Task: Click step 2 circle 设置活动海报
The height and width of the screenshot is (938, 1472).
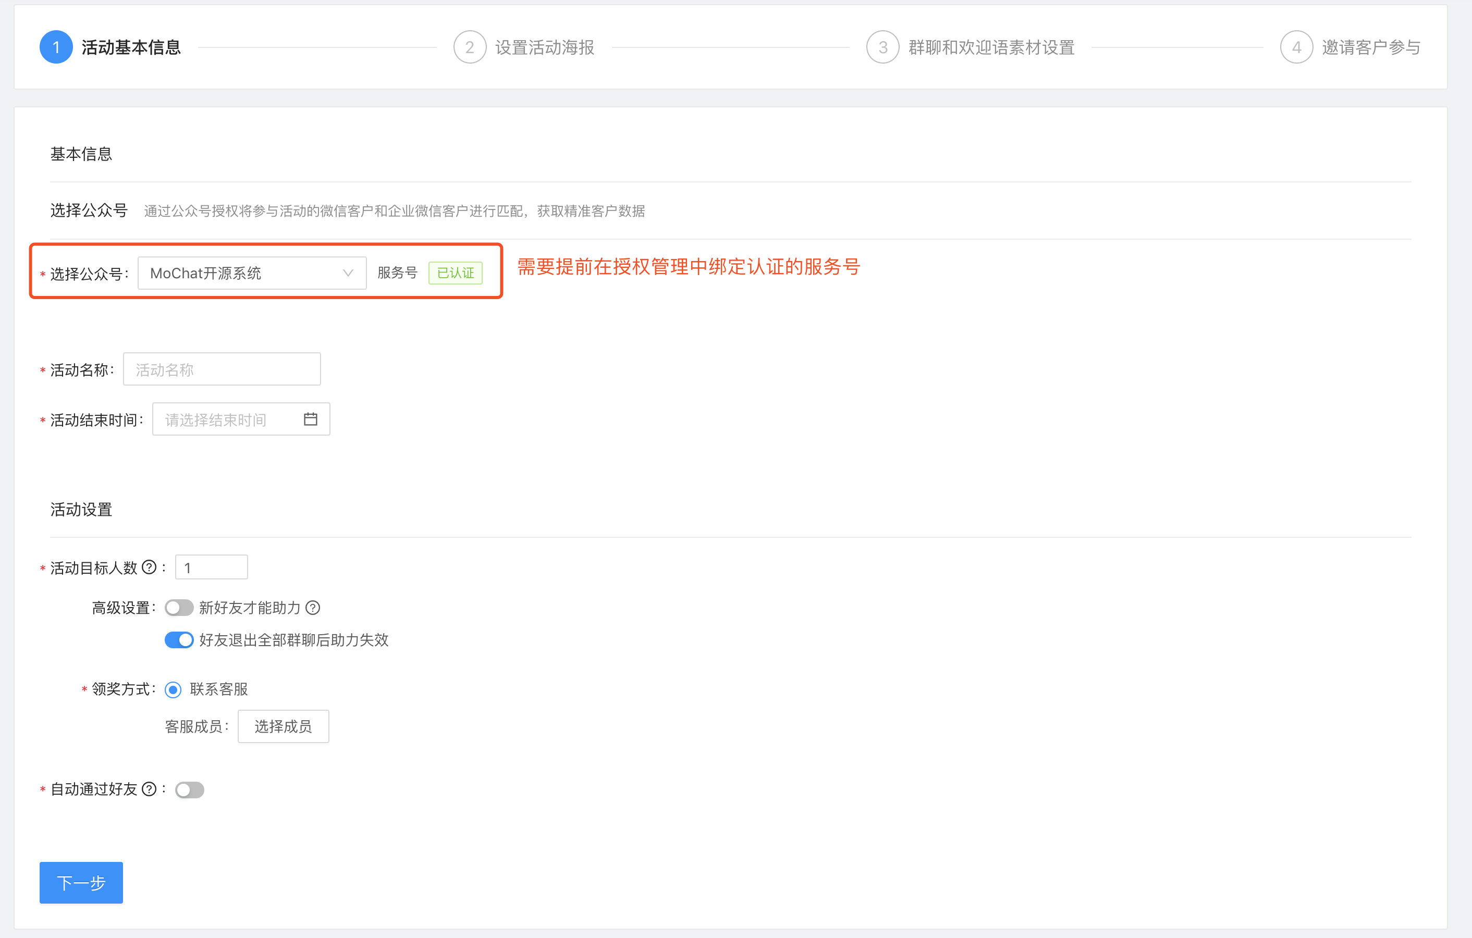Action: [x=470, y=47]
